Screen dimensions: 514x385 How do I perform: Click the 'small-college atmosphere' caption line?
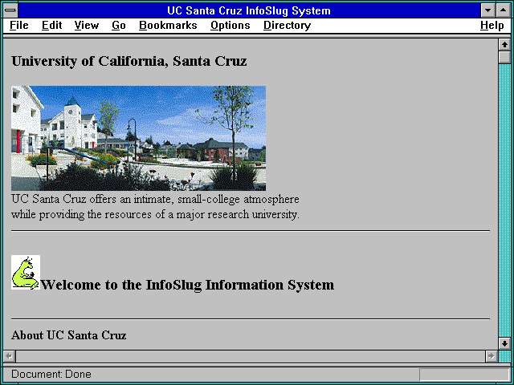click(x=155, y=200)
